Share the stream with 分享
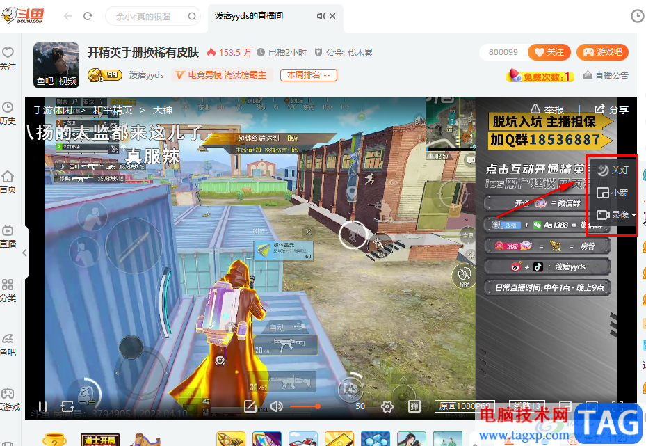This screenshot has width=646, height=446. coord(611,110)
